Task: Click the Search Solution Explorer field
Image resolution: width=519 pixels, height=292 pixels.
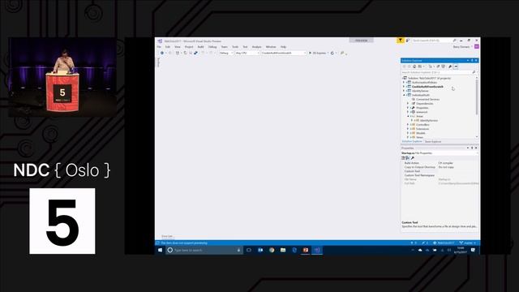Action: pos(439,72)
